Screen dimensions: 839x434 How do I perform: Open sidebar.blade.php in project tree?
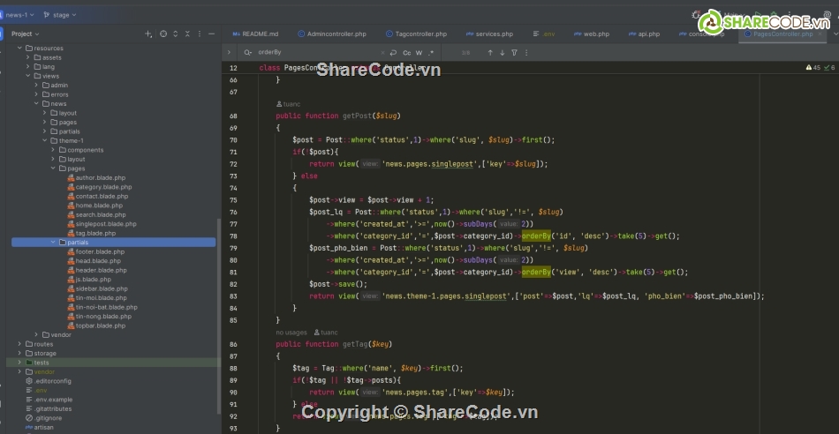click(x=102, y=288)
